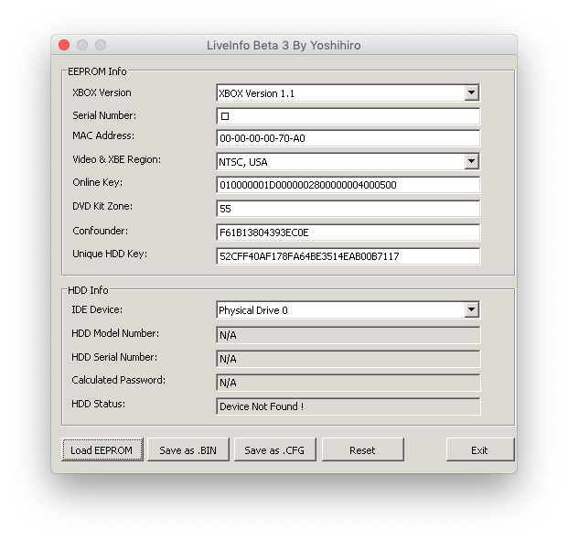Click the 'Online Key:' label

click(98, 182)
